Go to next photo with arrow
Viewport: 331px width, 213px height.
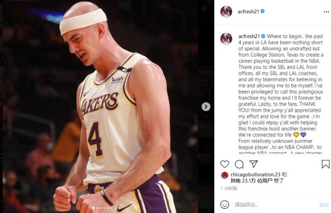[206, 107]
